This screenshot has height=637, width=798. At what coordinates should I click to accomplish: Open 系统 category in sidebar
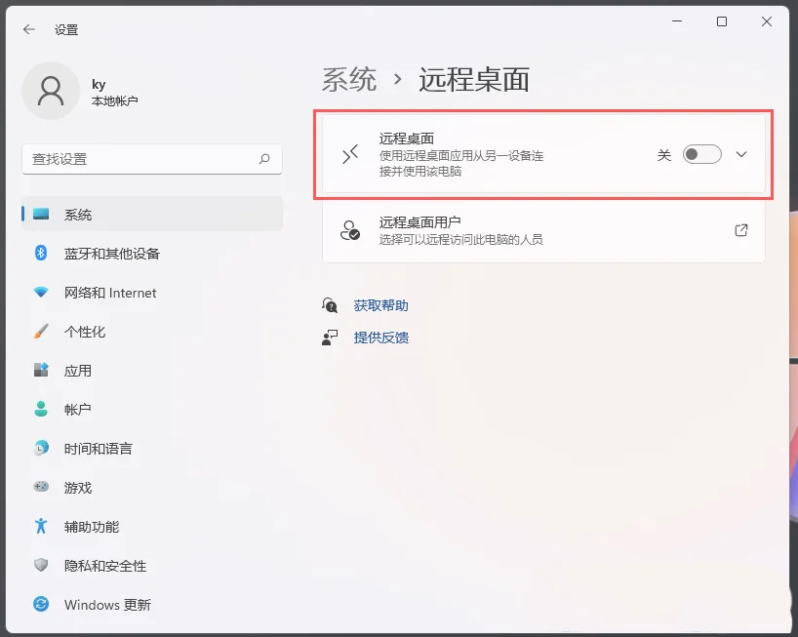click(152, 215)
